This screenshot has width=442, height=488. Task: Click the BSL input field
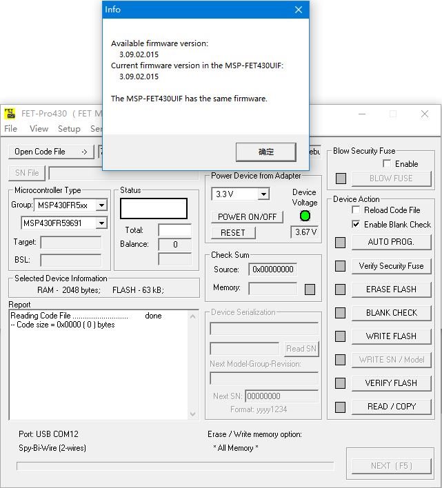[x=70, y=260]
